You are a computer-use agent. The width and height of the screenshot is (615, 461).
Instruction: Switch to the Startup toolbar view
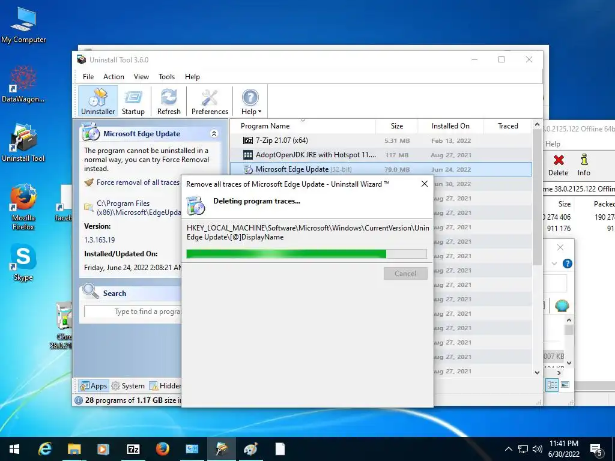coord(133,101)
